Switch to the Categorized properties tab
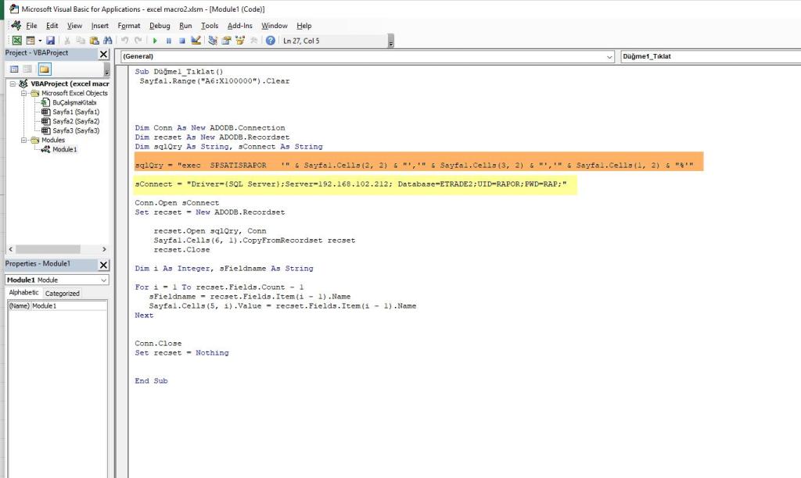Viewport: 801px width, 478px height. pos(62,294)
